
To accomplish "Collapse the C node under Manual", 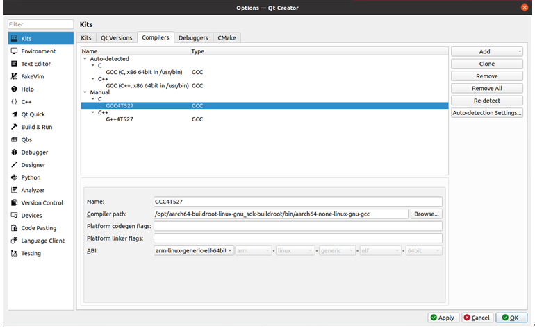I will pyautogui.click(x=93, y=98).
